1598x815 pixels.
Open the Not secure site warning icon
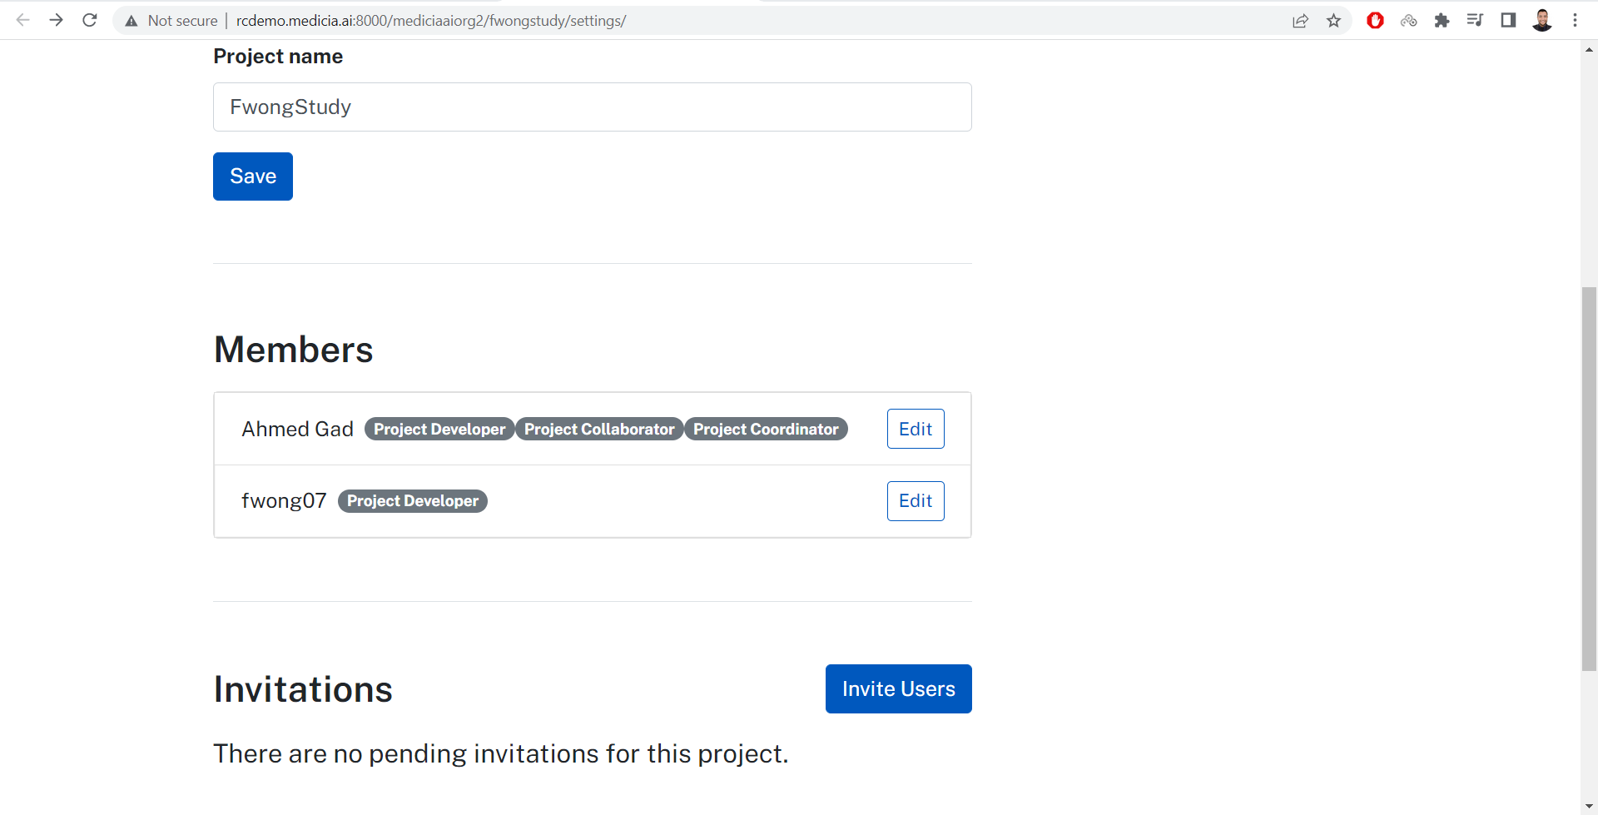tap(132, 21)
